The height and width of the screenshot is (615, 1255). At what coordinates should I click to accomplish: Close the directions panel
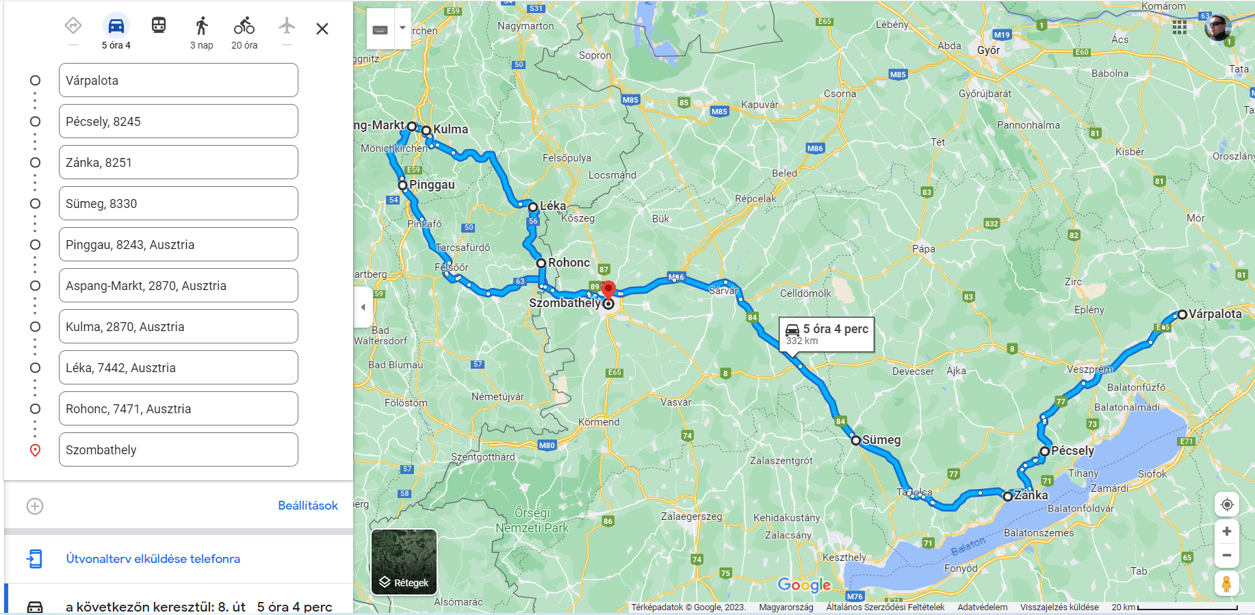[x=322, y=29]
